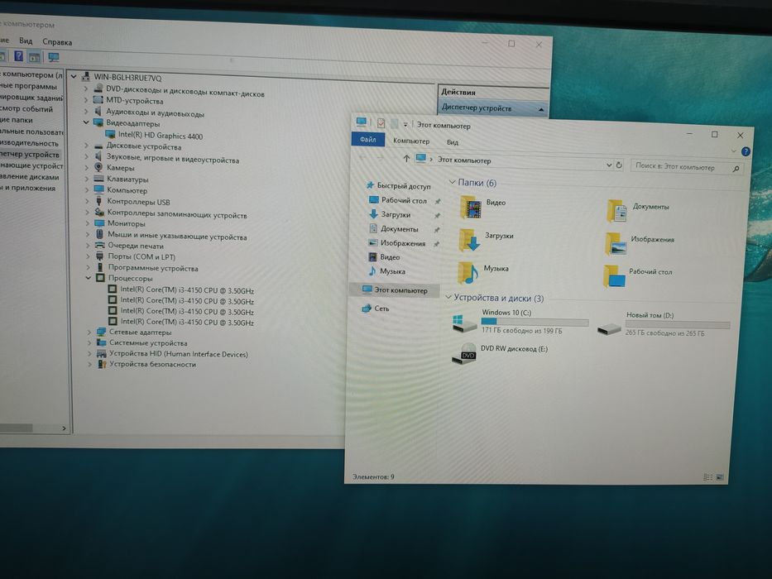The image size is (772, 579).
Task: Select Сеть in navigation pane
Action: pyautogui.click(x=376, y=309)
